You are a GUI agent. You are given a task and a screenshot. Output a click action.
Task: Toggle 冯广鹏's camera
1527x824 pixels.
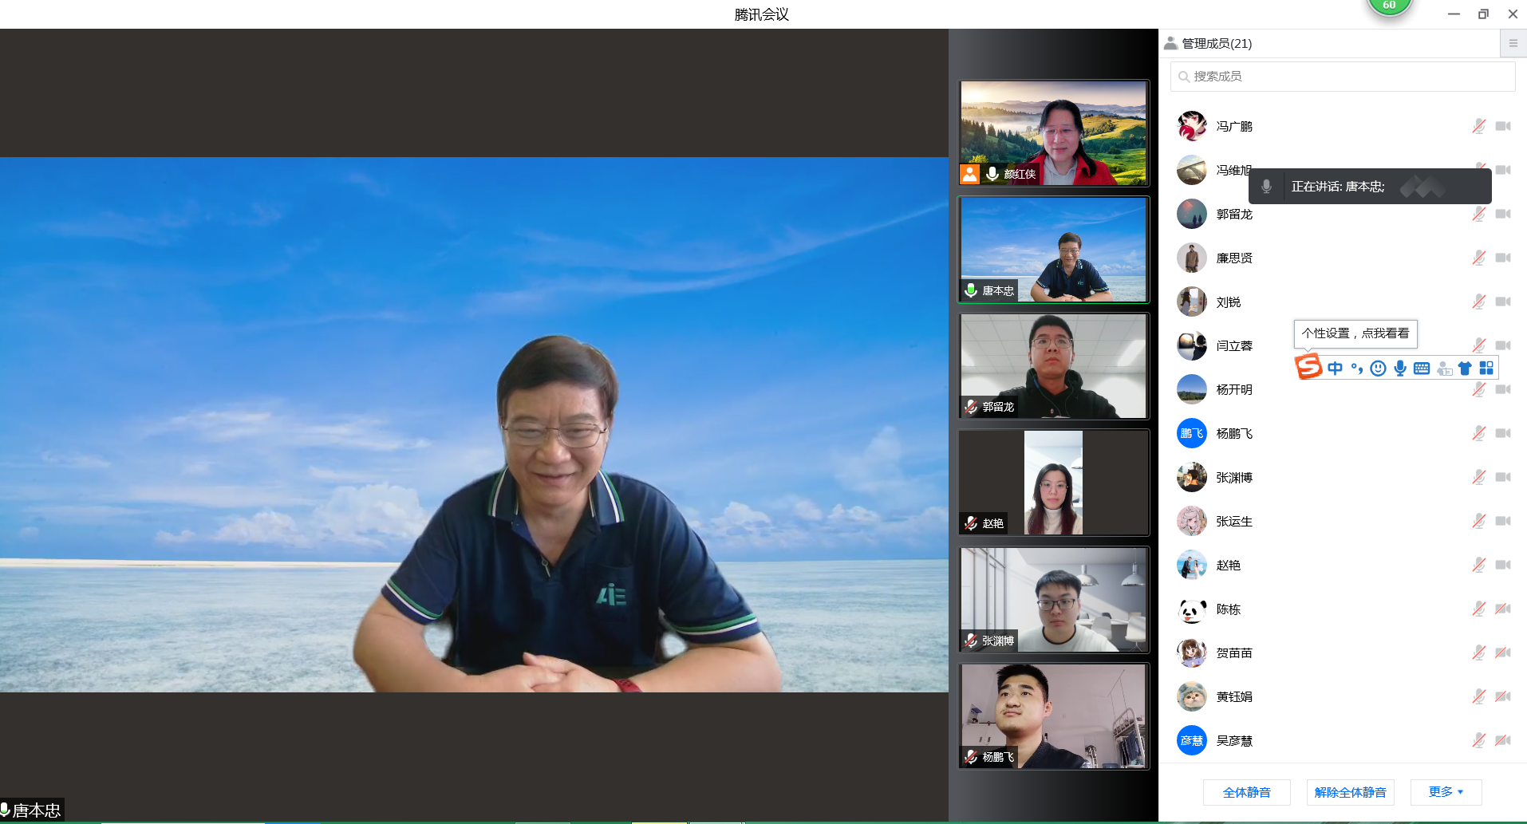[1503, 126]
